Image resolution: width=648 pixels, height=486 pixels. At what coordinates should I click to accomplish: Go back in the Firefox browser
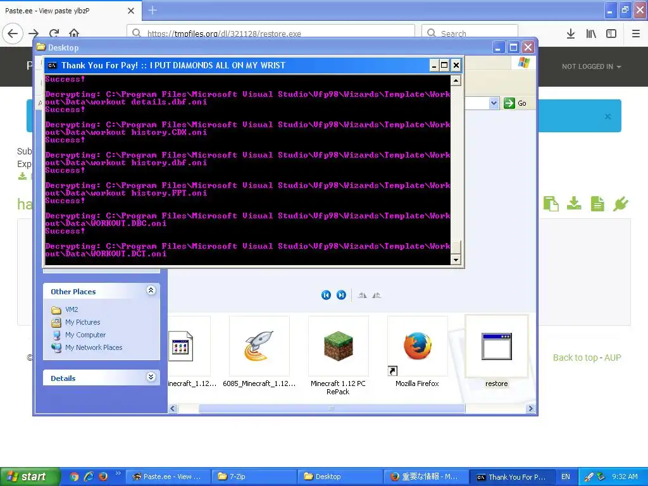[13, 34]
